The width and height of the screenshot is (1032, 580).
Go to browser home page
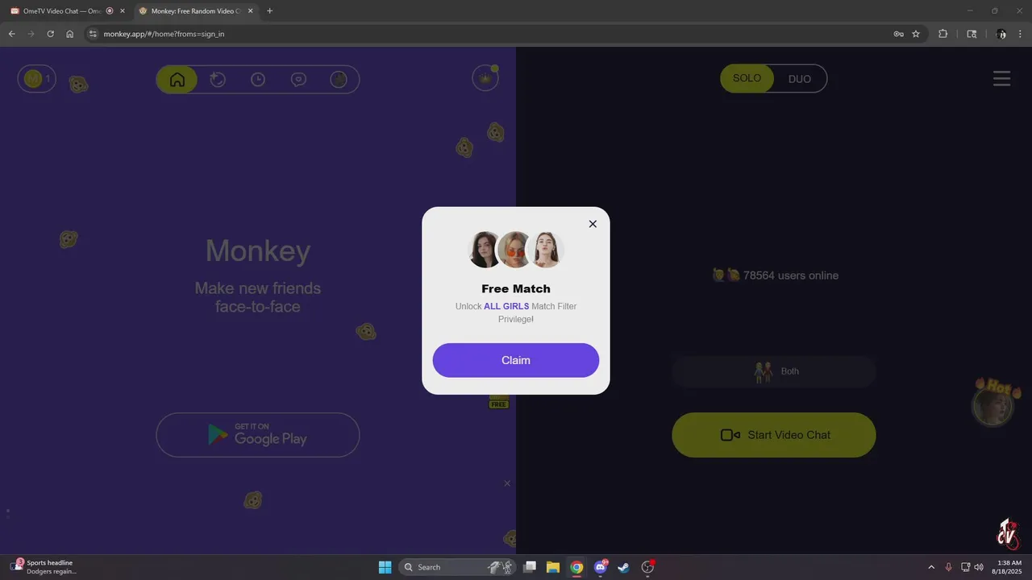pos(70,34)
